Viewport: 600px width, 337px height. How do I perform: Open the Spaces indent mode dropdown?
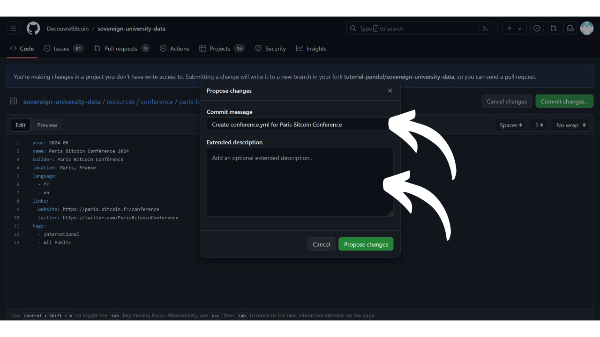point(510,125)
